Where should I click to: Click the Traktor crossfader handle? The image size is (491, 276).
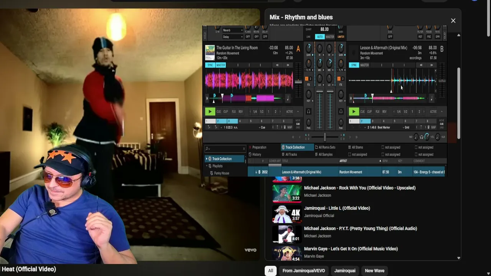(x=325, y=137)
